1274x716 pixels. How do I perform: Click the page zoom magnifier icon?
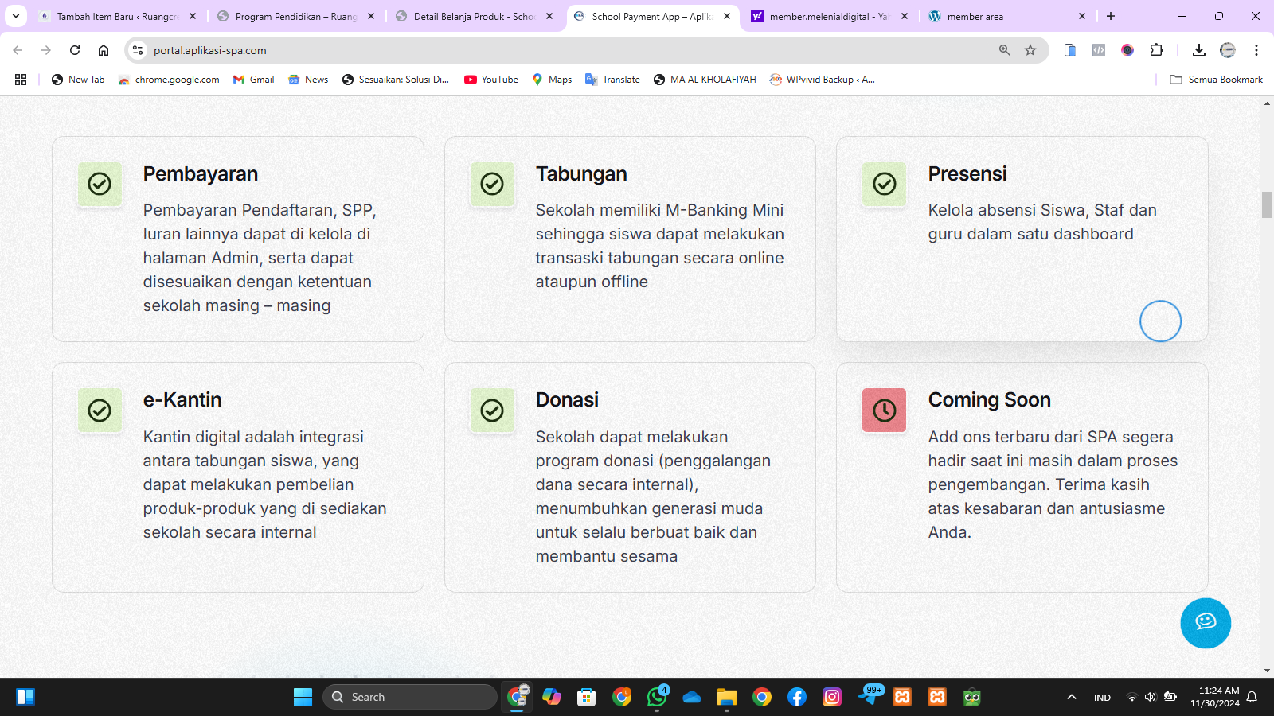point(1004,50)
